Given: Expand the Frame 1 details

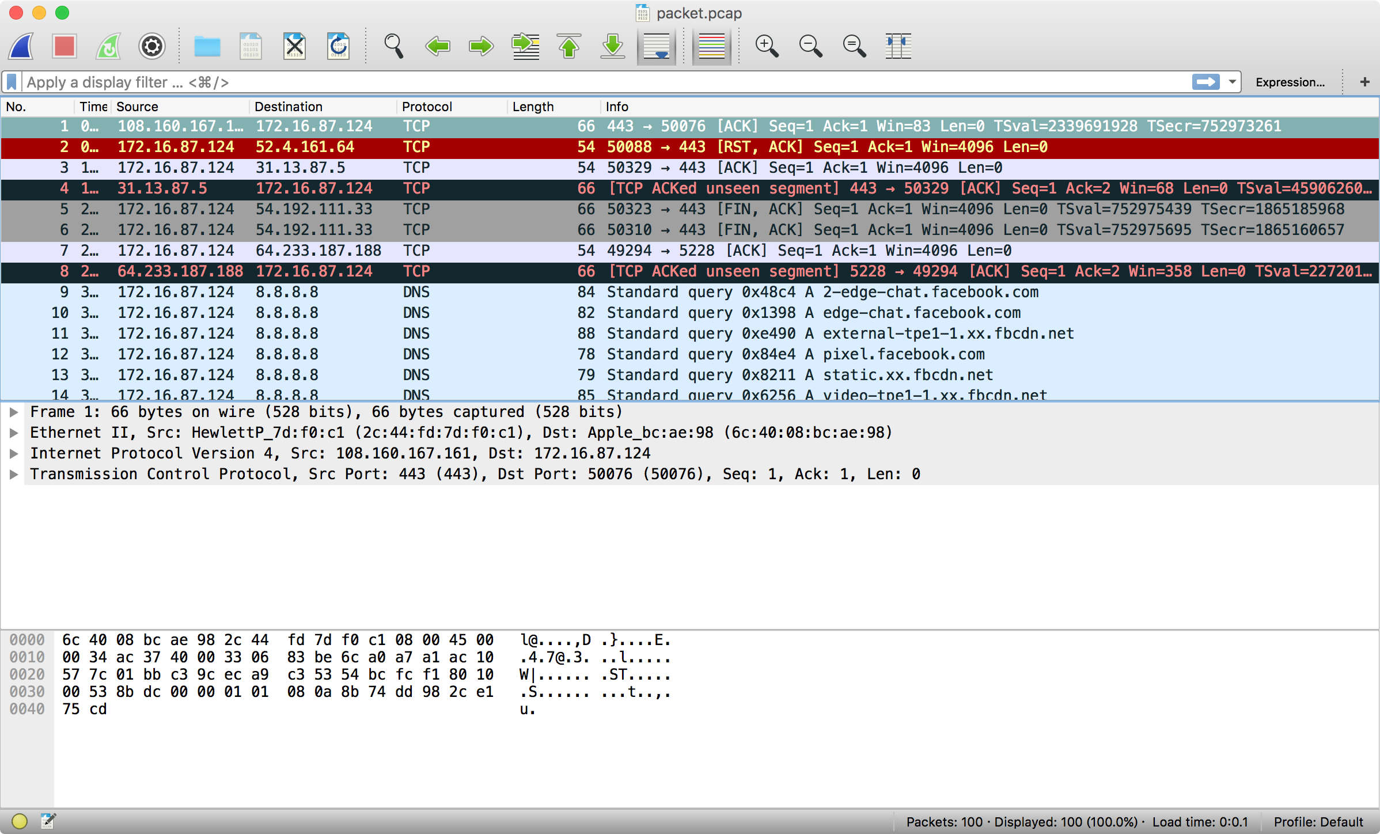Looking at the screenshot, I should coord(14,412).
